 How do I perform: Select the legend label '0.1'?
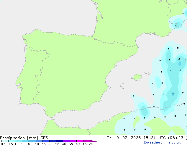click(3, 144)
